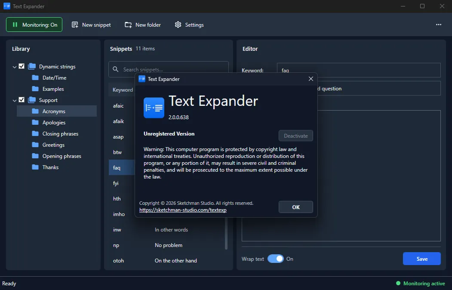Viewport: 452px width, 290px height.
Task: Click the Ready status text
Action: (x=9, y=284)
